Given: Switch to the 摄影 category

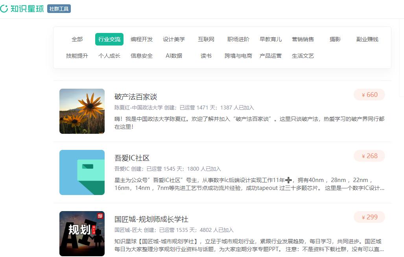Looking at the screenshot, I should [334, 39].
